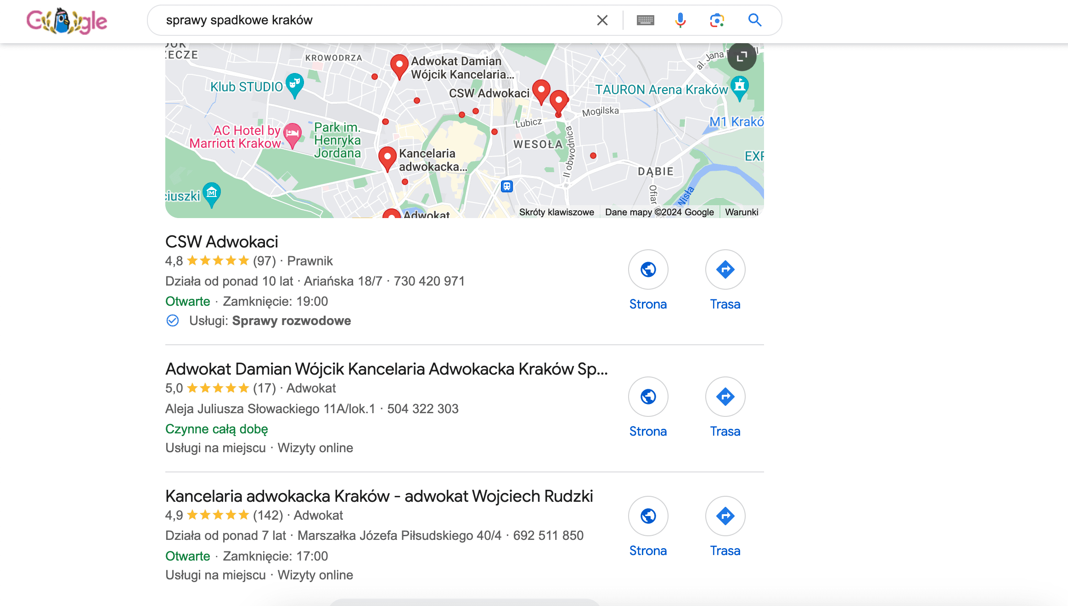The image size is (1068, 606).
Task: Open Kancelaria adwokacka Kraków Wojciech Rudzki listing
Action: [379, 496]
